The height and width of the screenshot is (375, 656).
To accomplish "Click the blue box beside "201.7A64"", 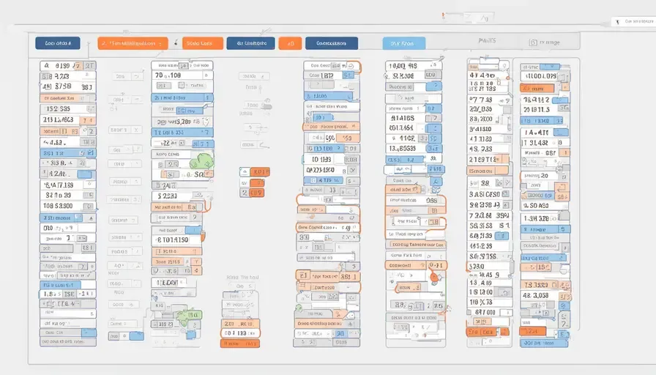I will pos(434,128).
